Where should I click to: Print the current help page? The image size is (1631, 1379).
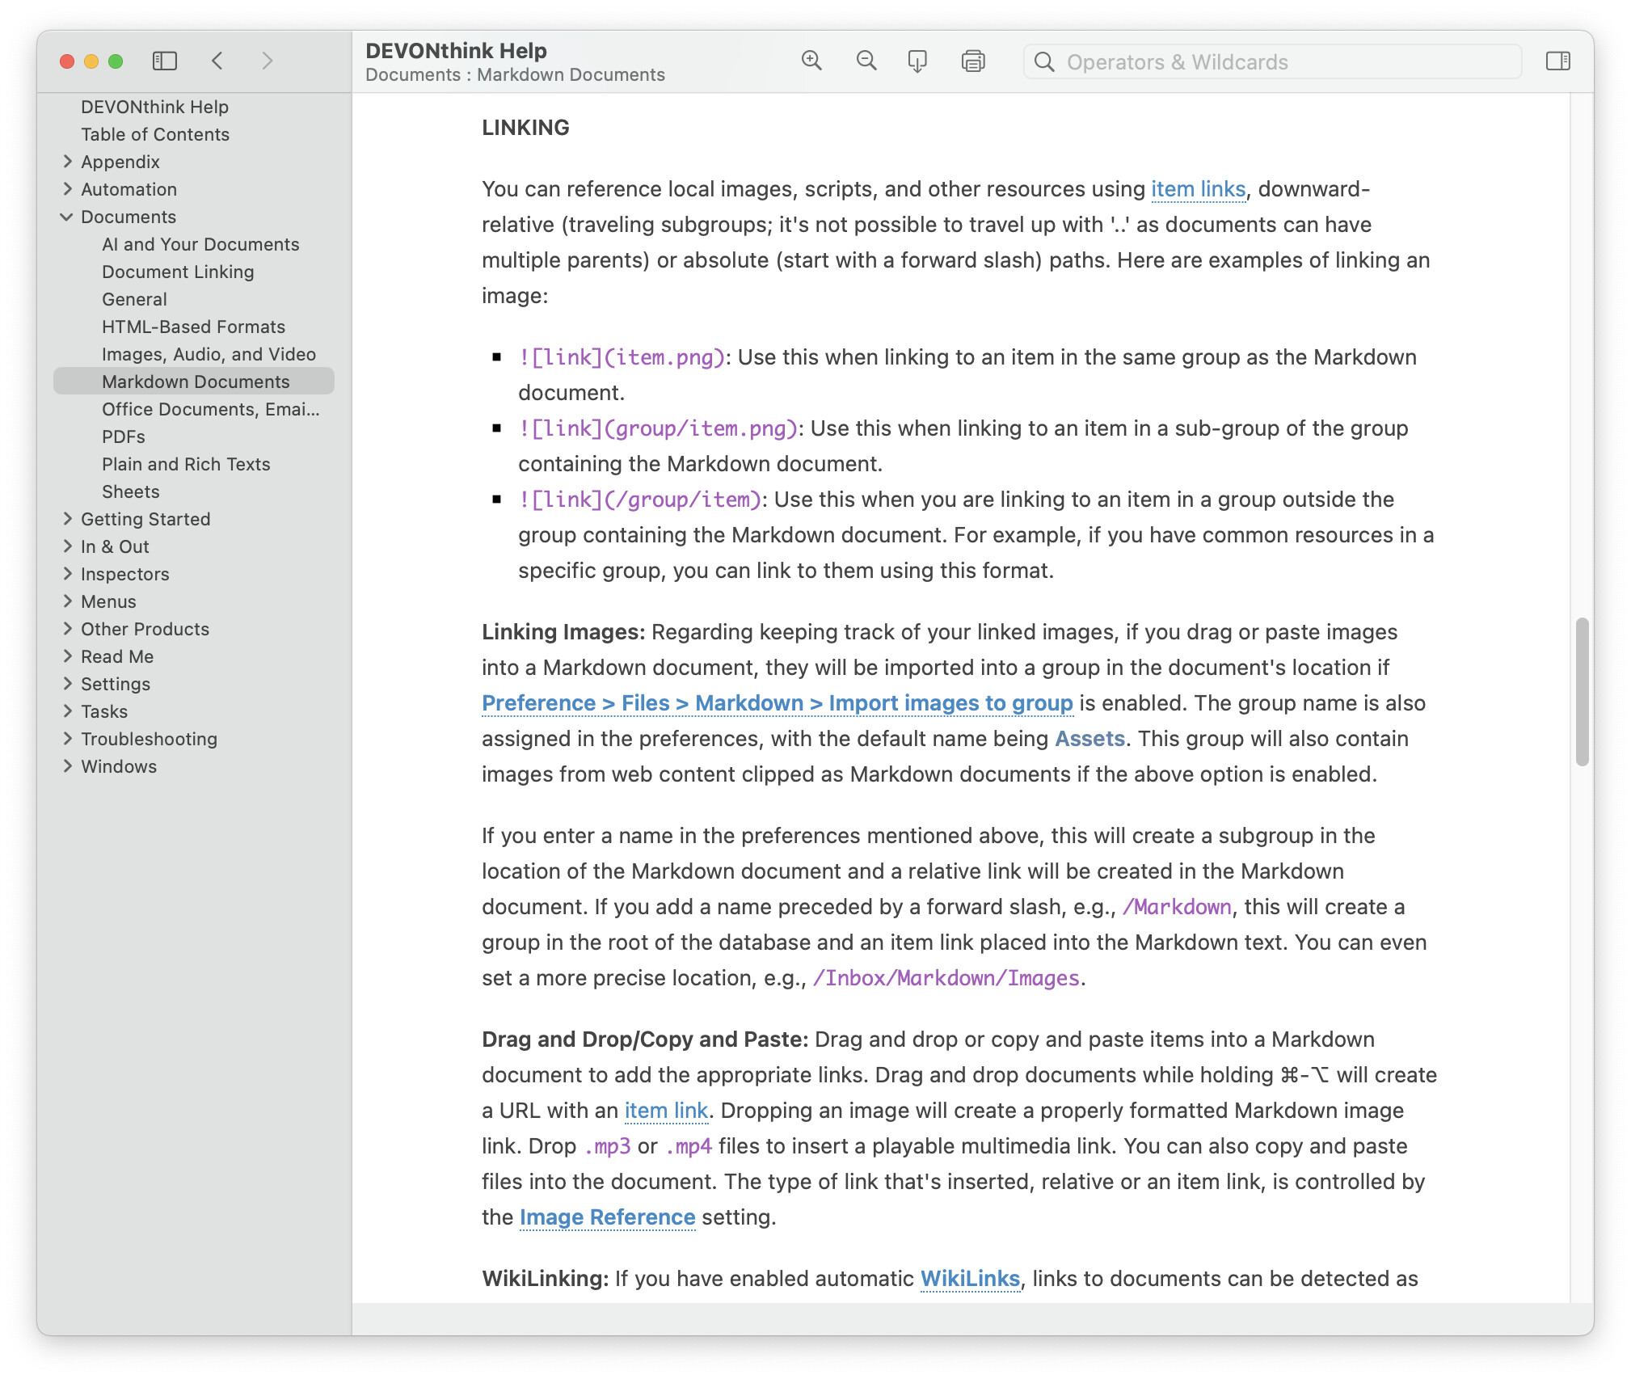(973, 61)
